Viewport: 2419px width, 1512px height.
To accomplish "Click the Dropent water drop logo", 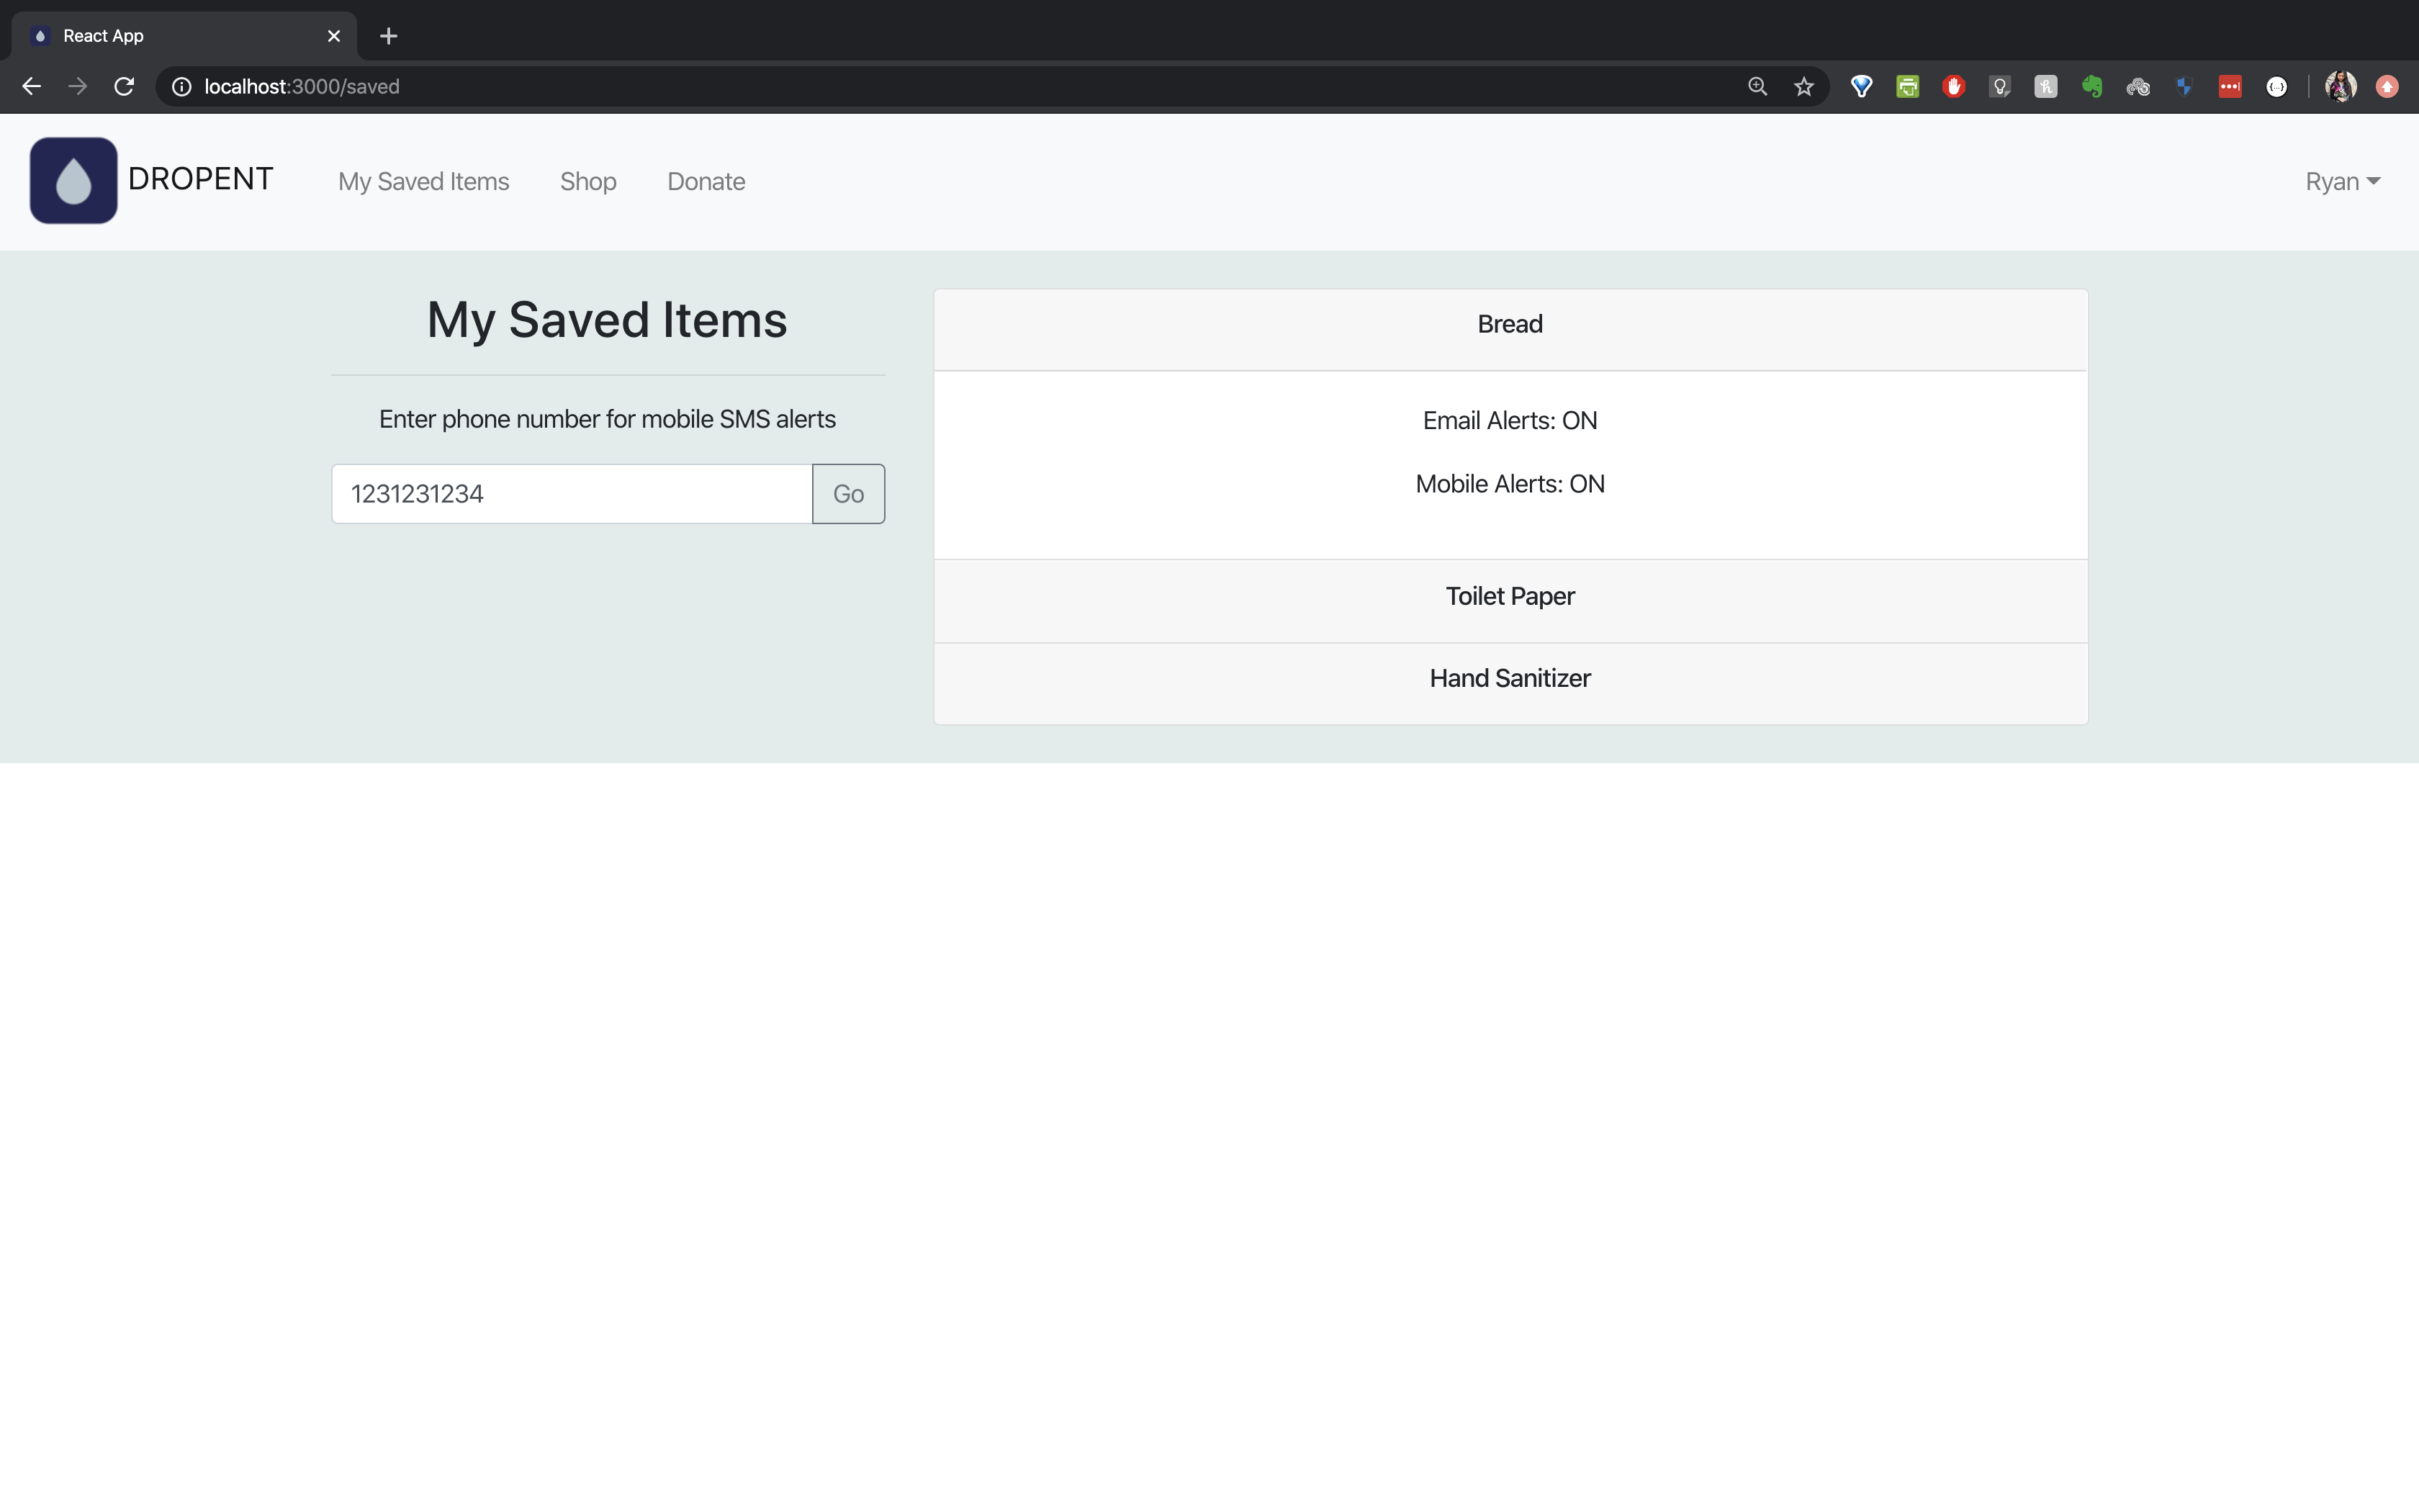I will [x=73, y=180].
